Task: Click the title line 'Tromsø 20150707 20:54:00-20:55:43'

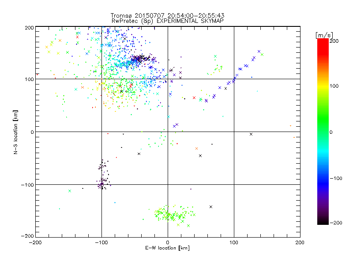Action: click(x=168, y=15)
